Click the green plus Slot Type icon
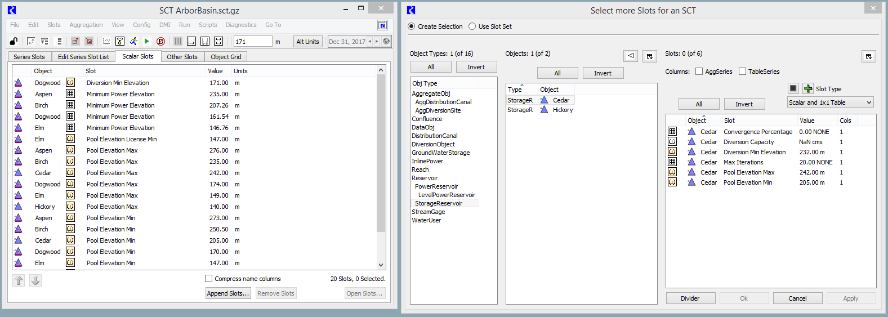The height and width of the screenshot is (317, 888). tap(808, 88)
